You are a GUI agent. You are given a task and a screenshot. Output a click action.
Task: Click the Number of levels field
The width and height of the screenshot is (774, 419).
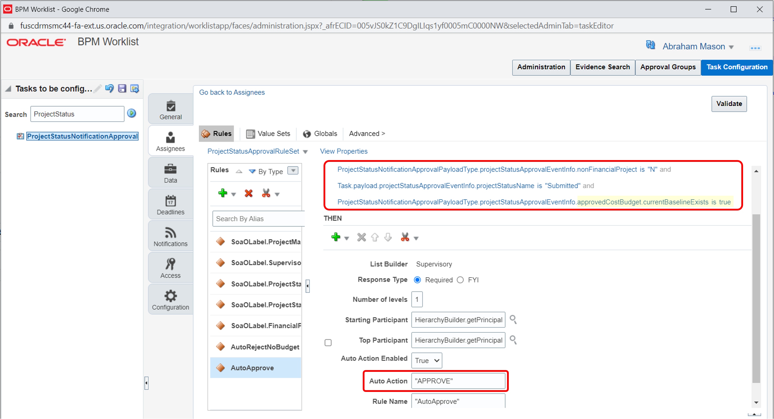(x=417, y=300)
